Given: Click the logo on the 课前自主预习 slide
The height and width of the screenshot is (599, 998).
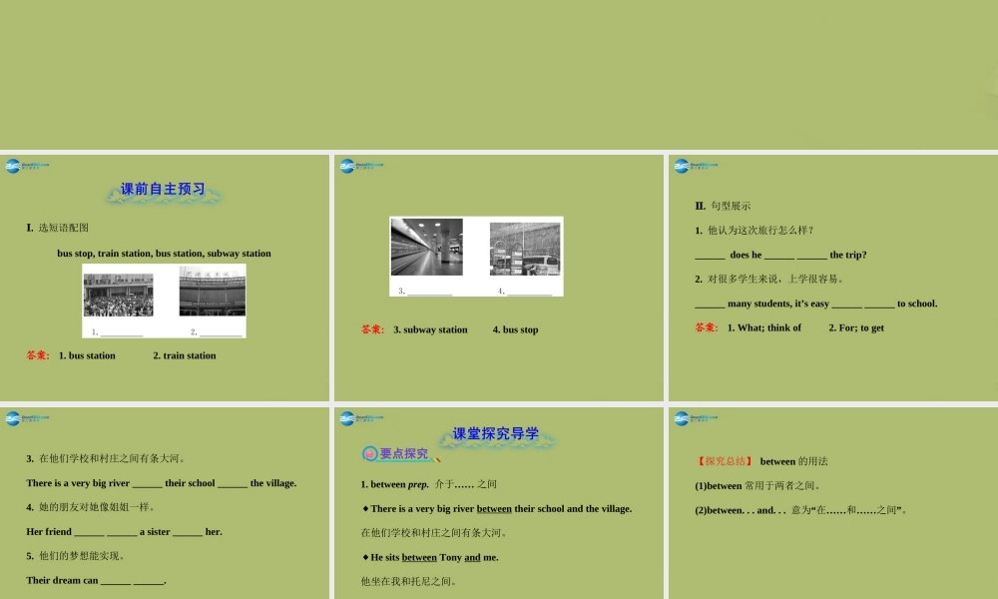Looking at the screenshot, I should 27,166.
